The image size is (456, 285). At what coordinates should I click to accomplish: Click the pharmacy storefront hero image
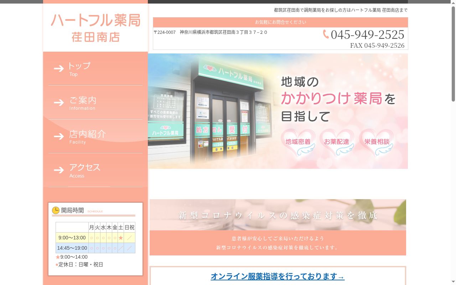(x=278, y=111)
